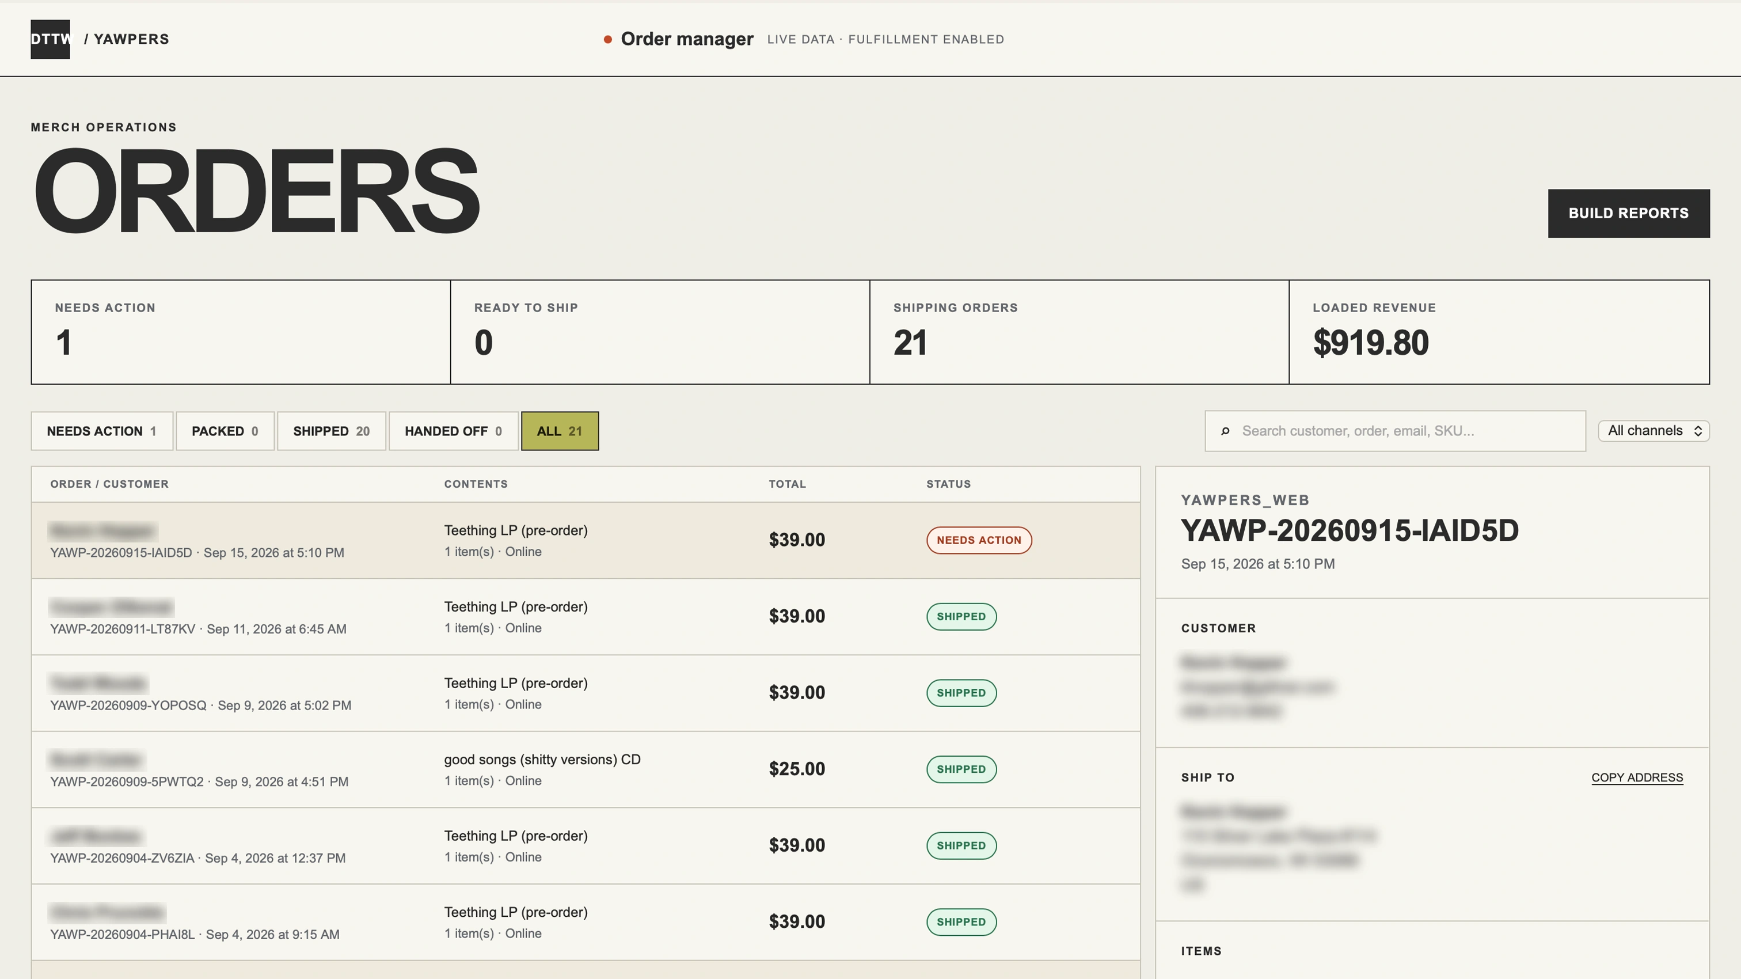1741x979 pixels.
Task: Switch to the Handed Off tab
Action: [454, 431]
